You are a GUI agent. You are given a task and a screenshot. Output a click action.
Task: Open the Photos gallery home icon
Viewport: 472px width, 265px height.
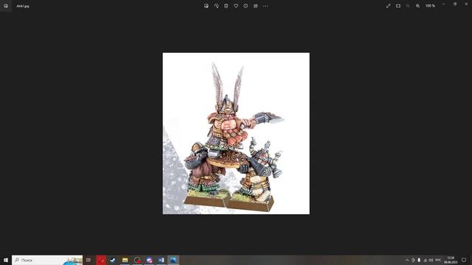click(6, 6)
